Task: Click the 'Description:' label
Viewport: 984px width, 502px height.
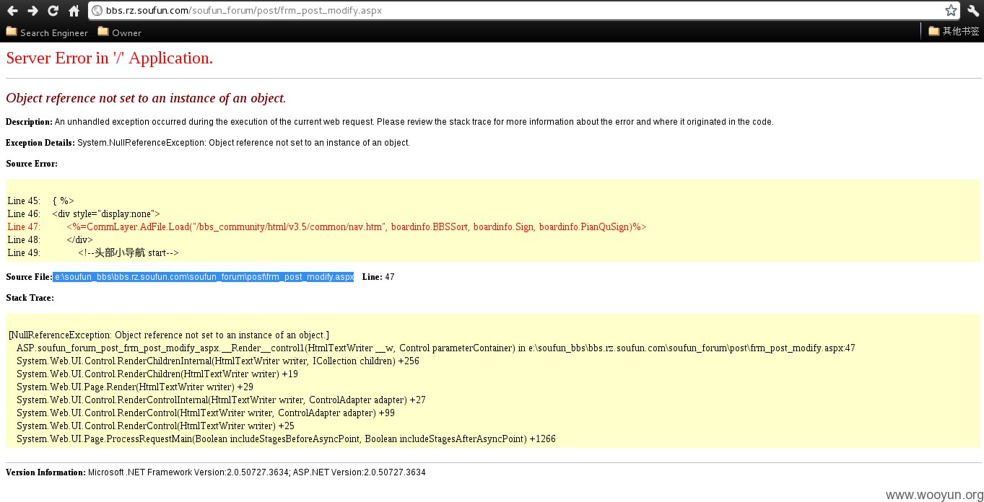Action: pos(29,122)
